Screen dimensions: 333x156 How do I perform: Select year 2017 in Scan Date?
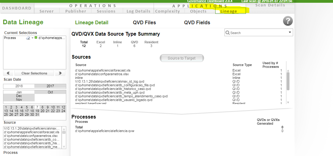50,86
